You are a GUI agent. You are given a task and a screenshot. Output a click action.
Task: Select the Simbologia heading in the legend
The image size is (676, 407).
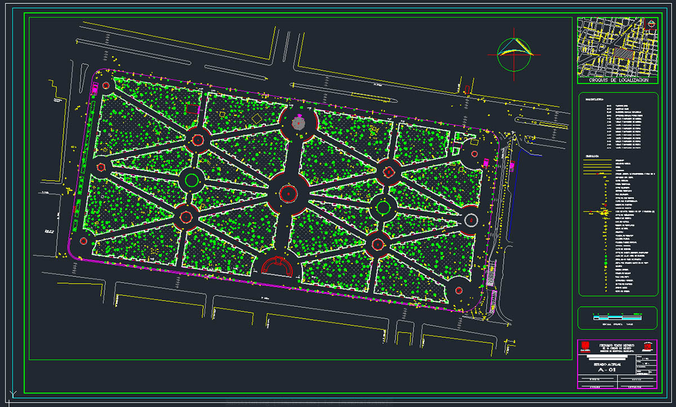(591, 155)
